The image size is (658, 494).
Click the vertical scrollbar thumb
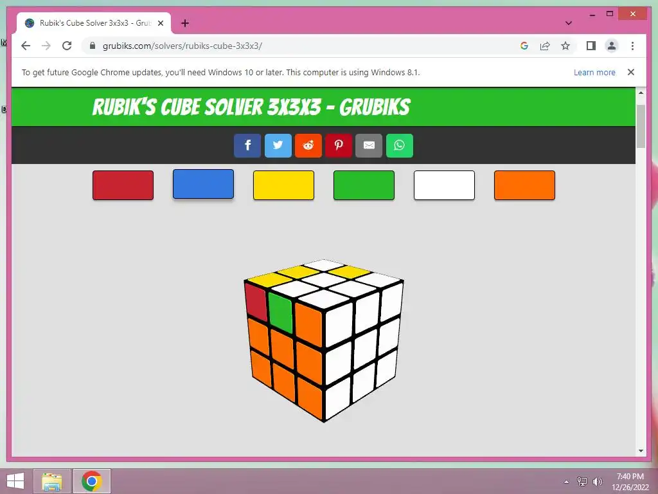[641, 127]
